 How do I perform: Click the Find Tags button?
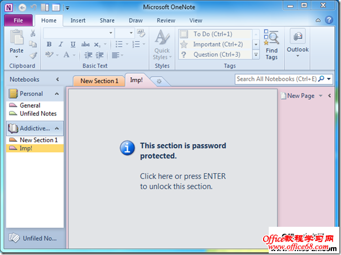click(272, 45)
